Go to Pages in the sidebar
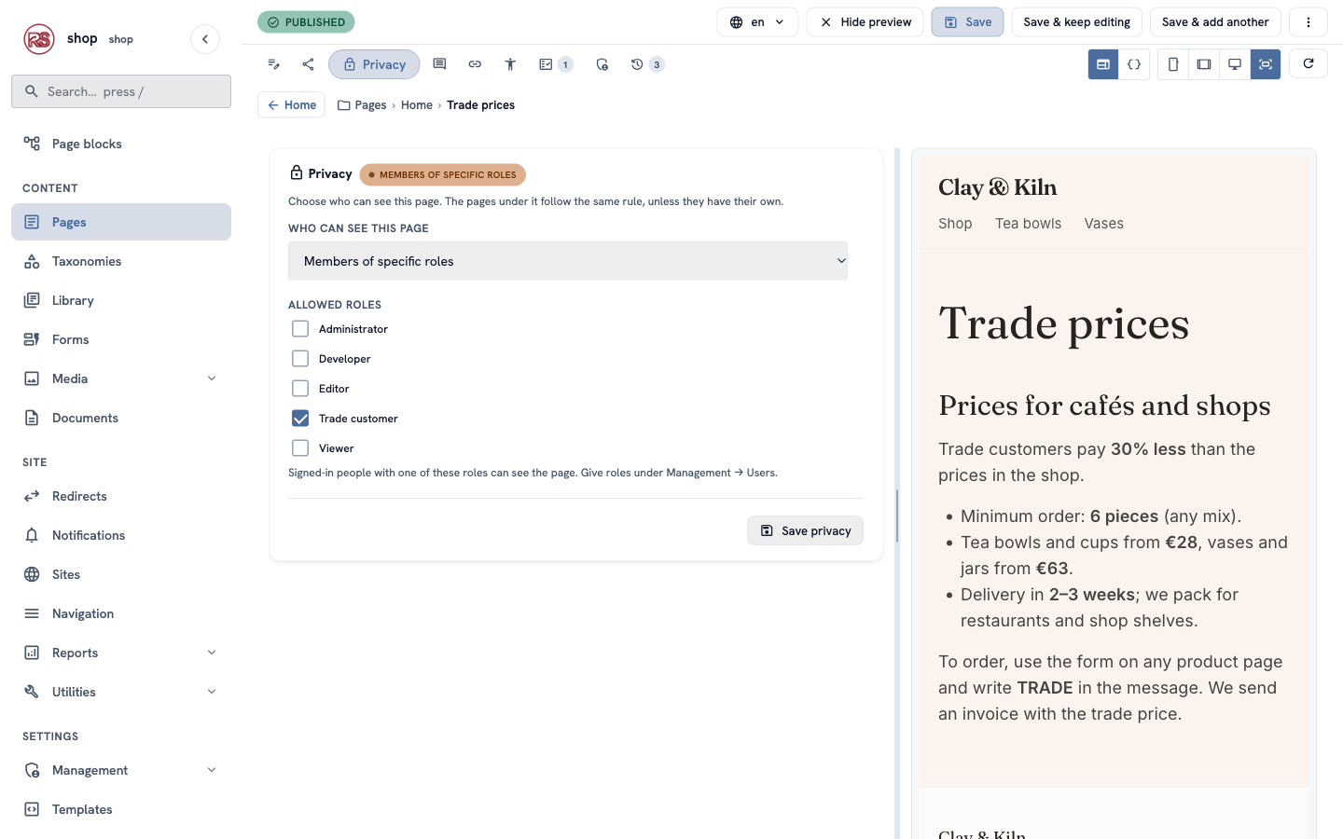 [x=121, y=222]
